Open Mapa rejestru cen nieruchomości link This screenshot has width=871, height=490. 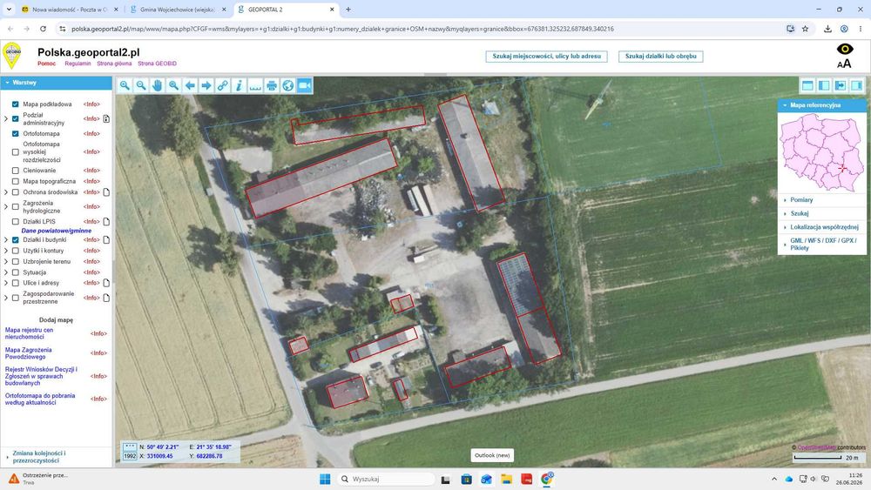coord(30,333)
